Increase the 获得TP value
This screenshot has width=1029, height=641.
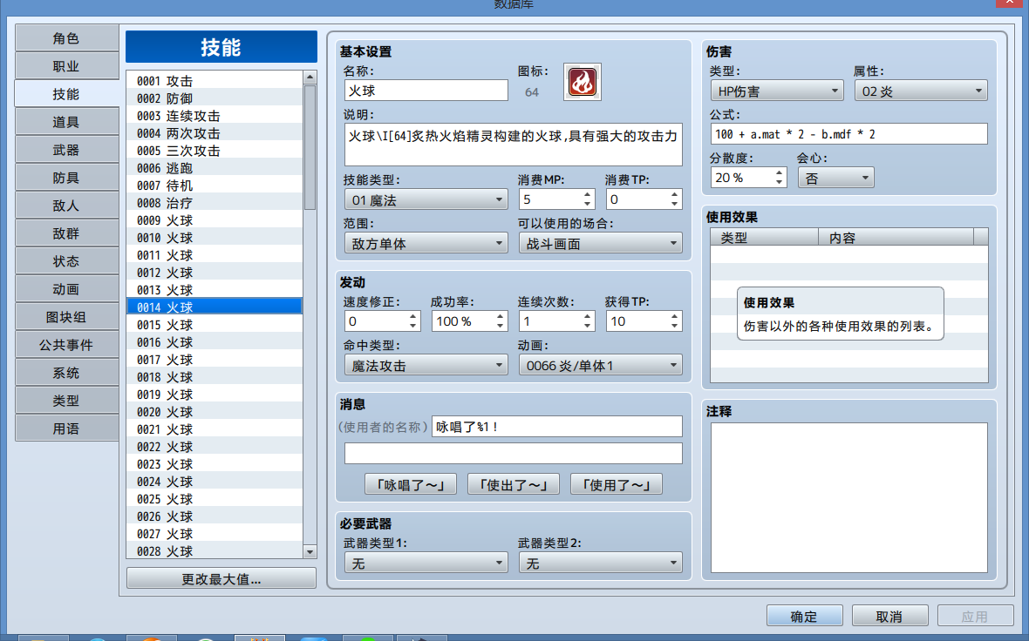[675, 316]
